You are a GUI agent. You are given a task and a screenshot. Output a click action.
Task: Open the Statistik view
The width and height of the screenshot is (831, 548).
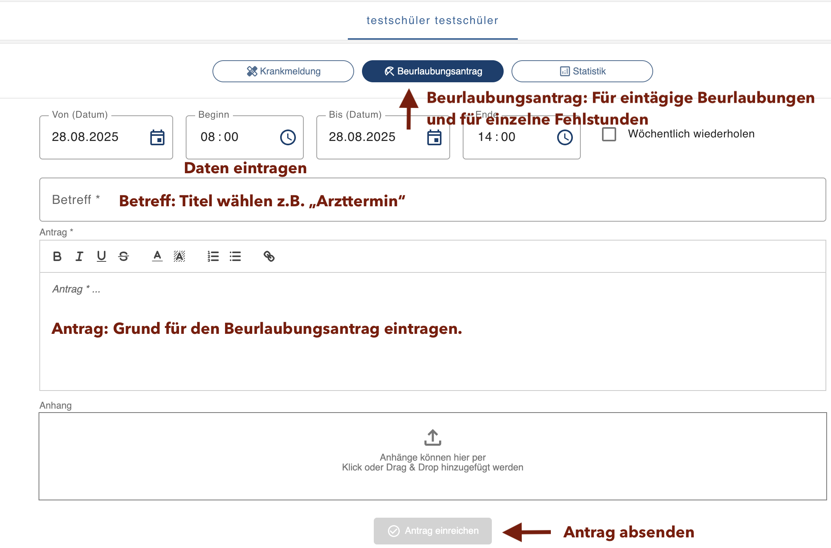tap(582, 71)
